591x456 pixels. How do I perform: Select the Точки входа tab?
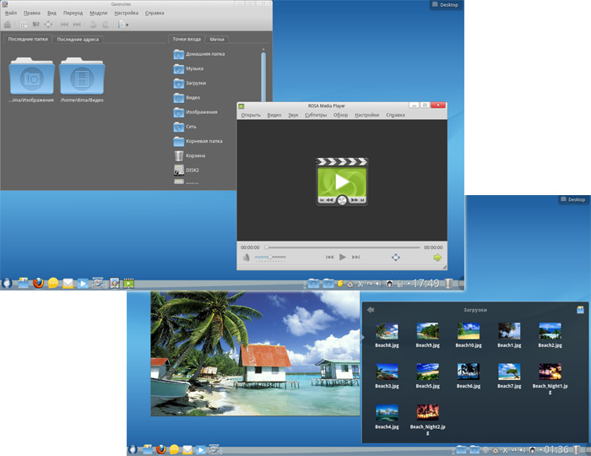[x=187, y=39]
